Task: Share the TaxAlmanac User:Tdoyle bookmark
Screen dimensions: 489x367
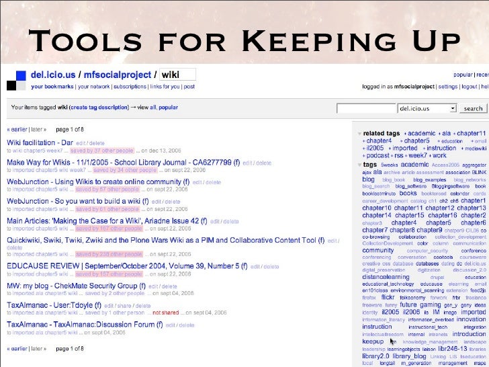Action: 124,306
